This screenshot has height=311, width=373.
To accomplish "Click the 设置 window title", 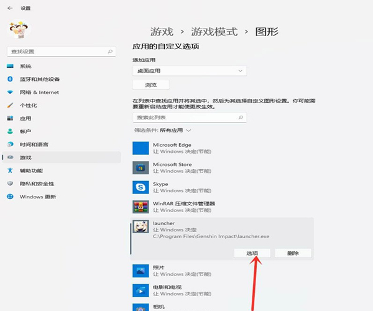I will pos(25,8).
